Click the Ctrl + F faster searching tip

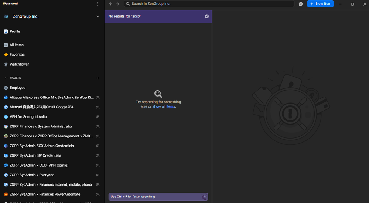(158, 197)
